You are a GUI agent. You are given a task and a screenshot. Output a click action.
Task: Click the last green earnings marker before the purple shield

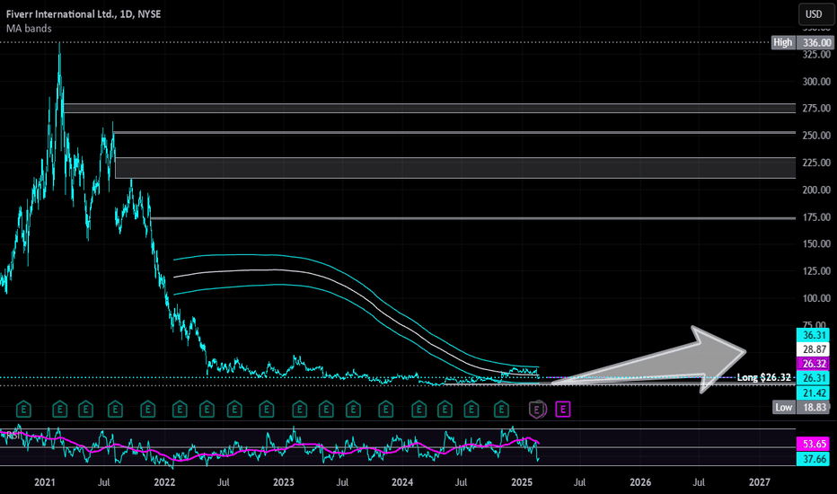[x=501, y=410]
